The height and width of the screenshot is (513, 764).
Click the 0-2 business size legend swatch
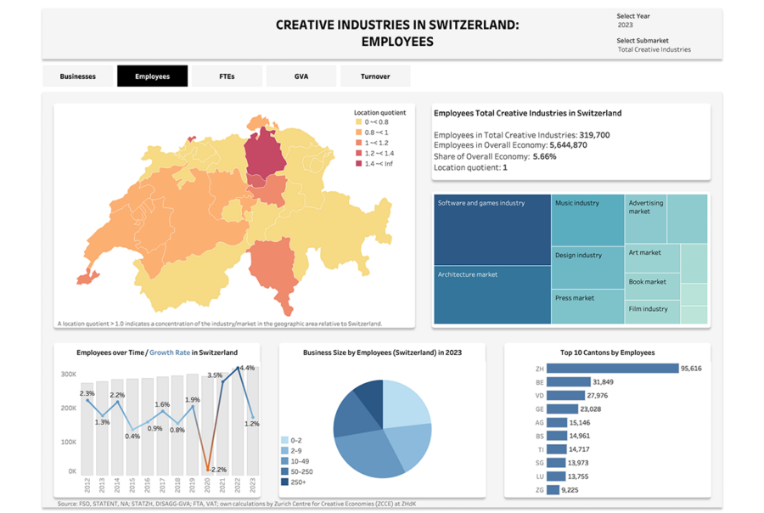pos(284,441)
